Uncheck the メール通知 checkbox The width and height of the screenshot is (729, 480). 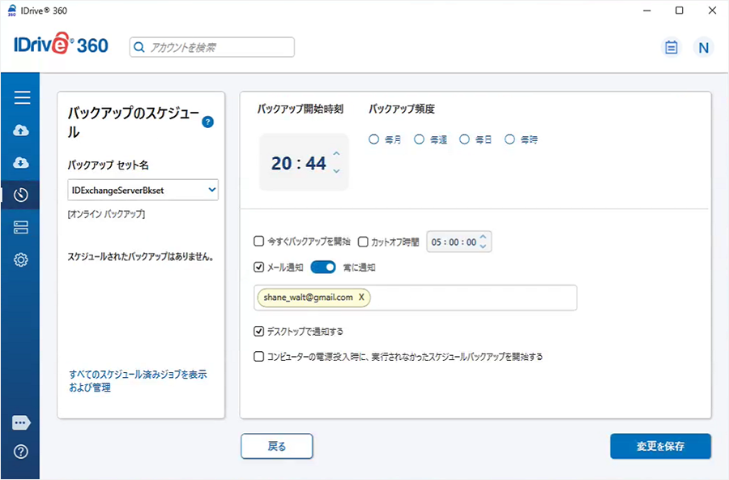coord(259,267)
